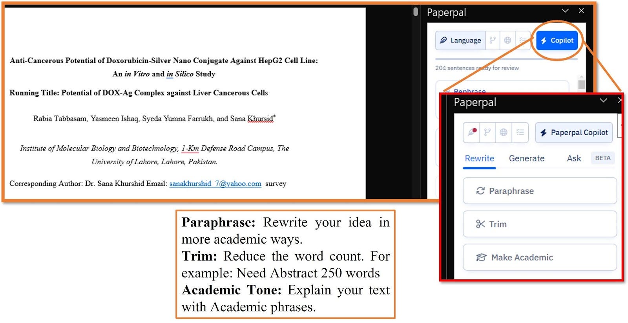
Task: Click the 'Running Title' line in document
Action: tap(139, 93)
